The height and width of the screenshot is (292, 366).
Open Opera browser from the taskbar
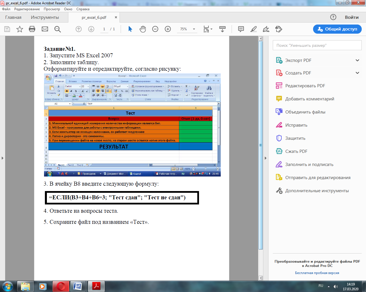point(61,286)
